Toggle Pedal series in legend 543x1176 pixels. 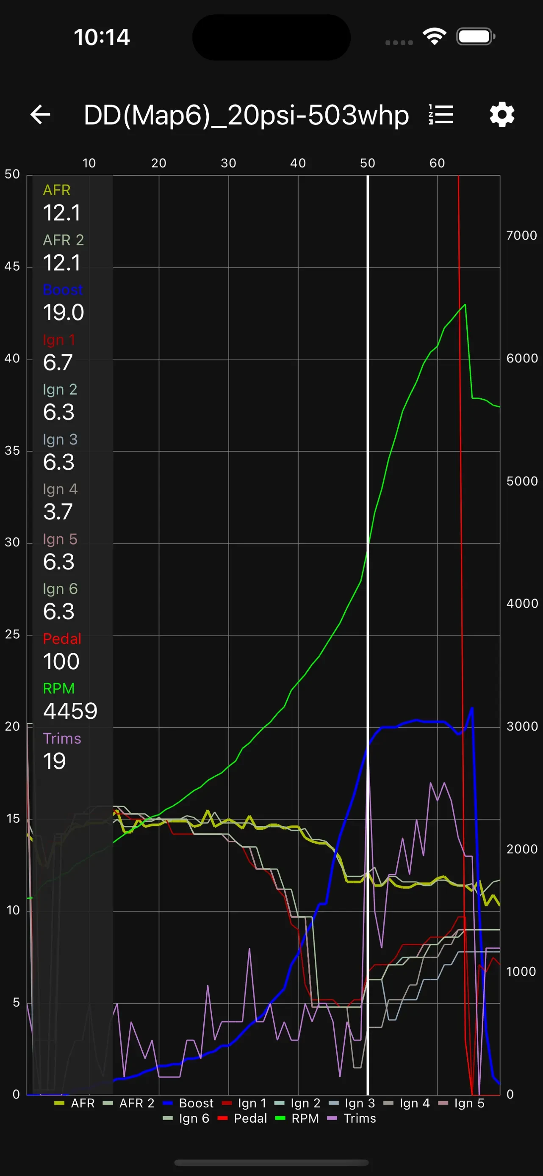(x=242, y=1118)
